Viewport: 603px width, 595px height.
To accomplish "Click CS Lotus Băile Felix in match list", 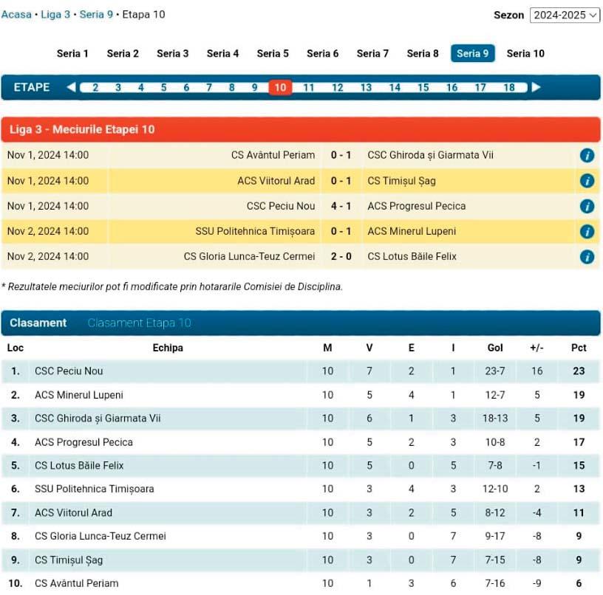I will (x=412, y=257).
